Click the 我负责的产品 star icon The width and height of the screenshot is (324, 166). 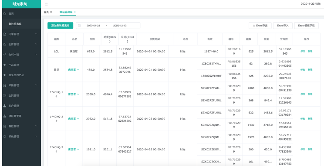tap(4, 75)
